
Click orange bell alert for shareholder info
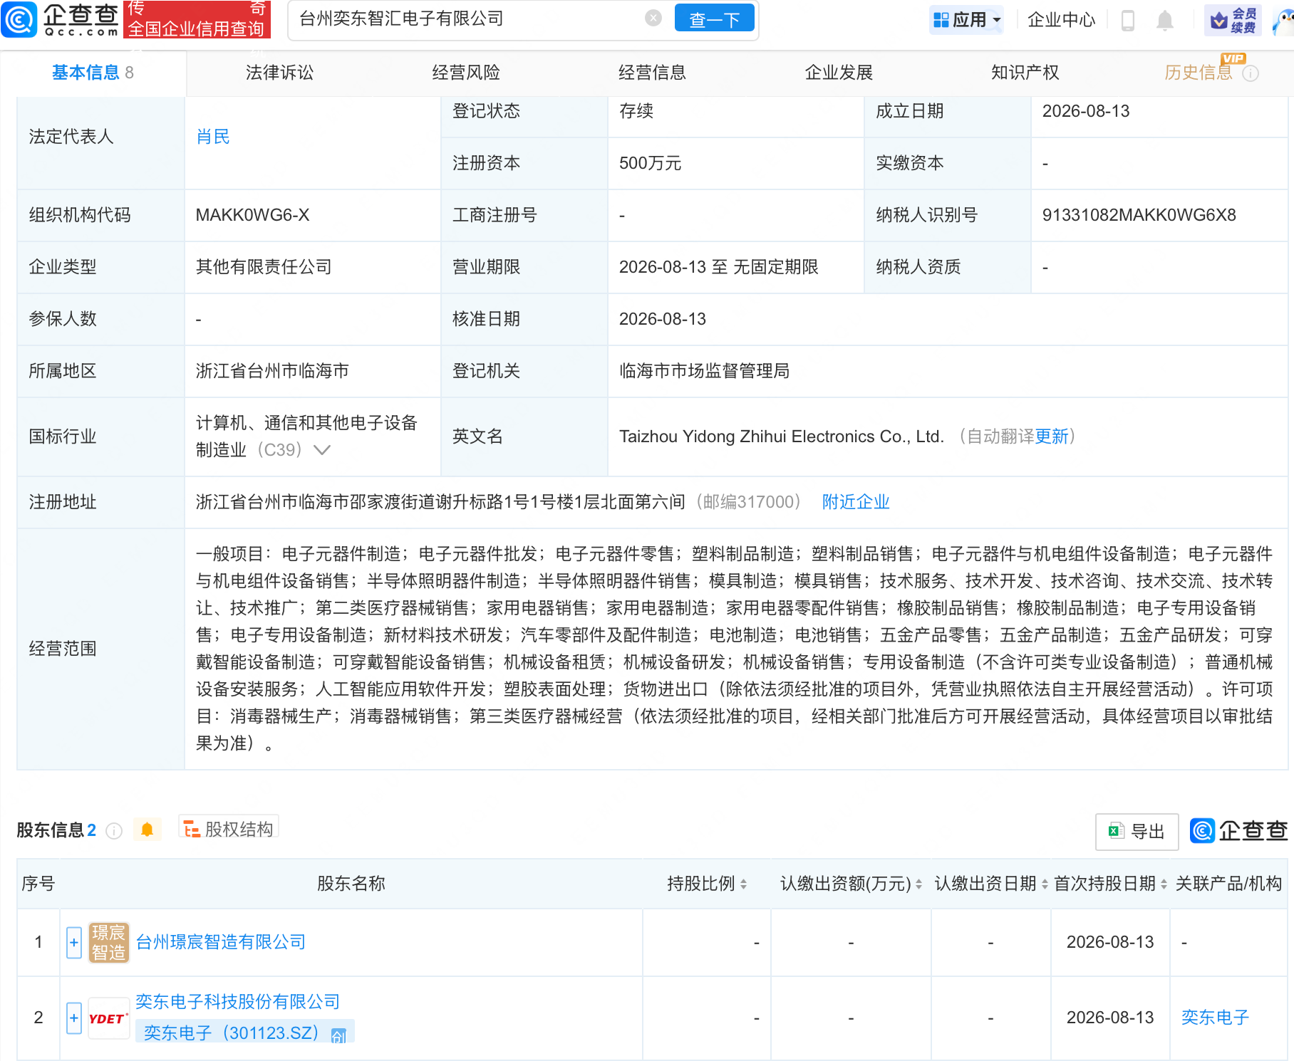click(x=147, y=830)
